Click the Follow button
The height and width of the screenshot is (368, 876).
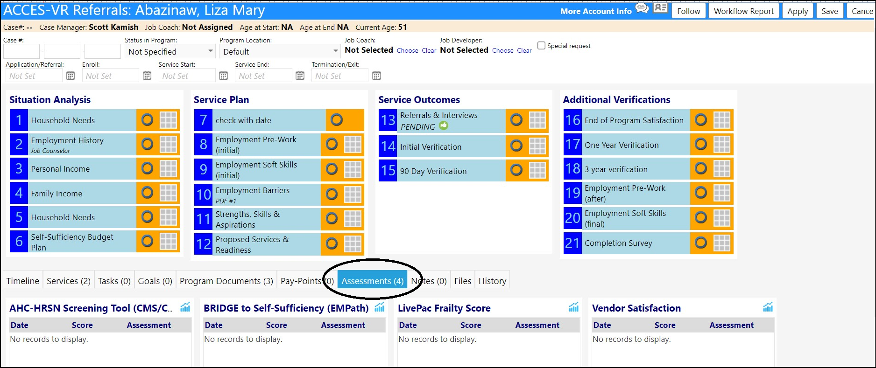[x=689, y=11]
